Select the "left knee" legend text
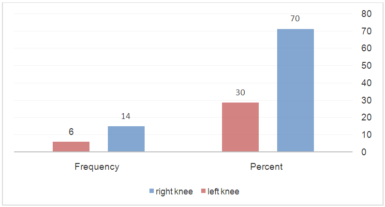The image size is (385, 207). pos(223,192)
